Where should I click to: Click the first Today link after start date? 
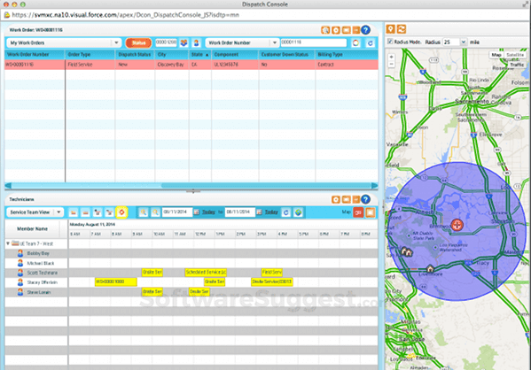coord(208,212)
